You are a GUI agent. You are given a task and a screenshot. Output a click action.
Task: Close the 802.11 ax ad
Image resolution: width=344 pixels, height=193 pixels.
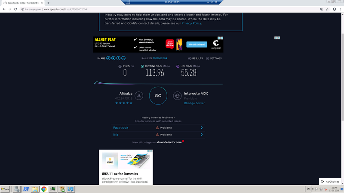point(151,151)
